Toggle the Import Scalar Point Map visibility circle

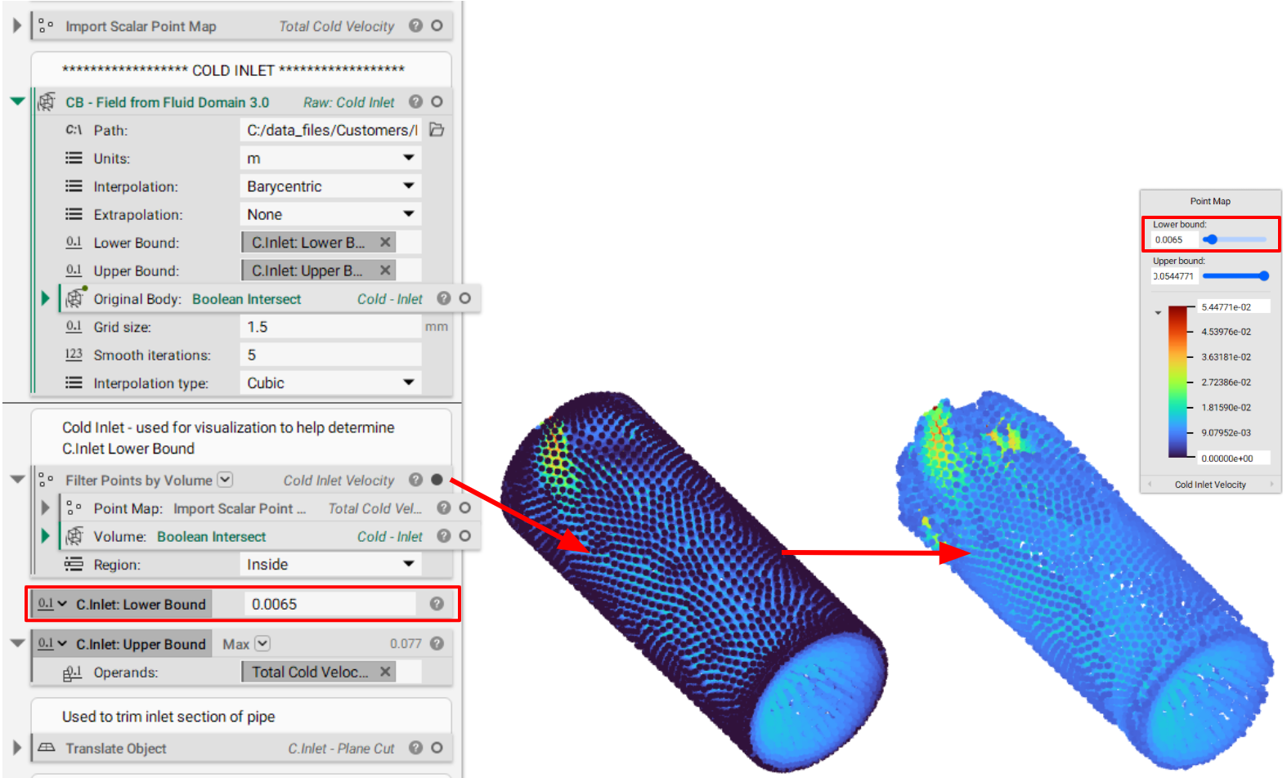pyautogui.click(x=437, y=25)
